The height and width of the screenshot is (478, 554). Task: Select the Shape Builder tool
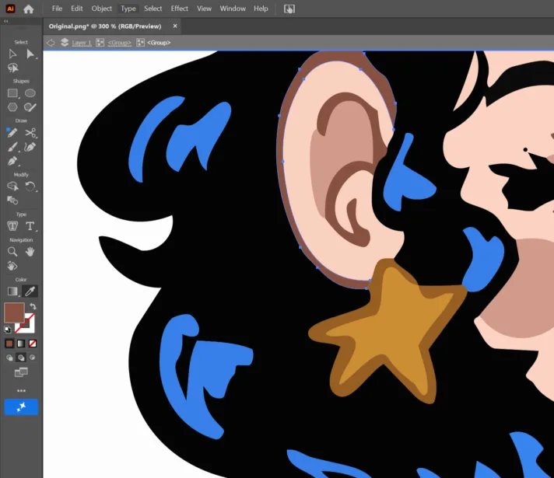coord(12,186)
